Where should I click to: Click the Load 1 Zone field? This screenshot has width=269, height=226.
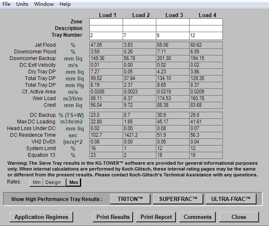[x=106, y=22]
